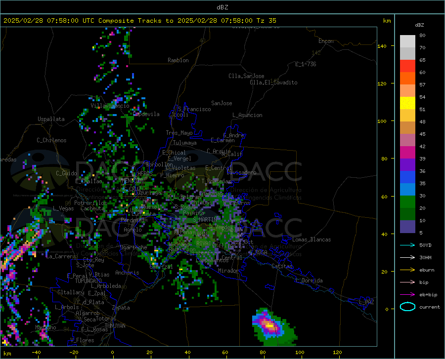Select the light blue 30-35 dBZ swatch

407,190
